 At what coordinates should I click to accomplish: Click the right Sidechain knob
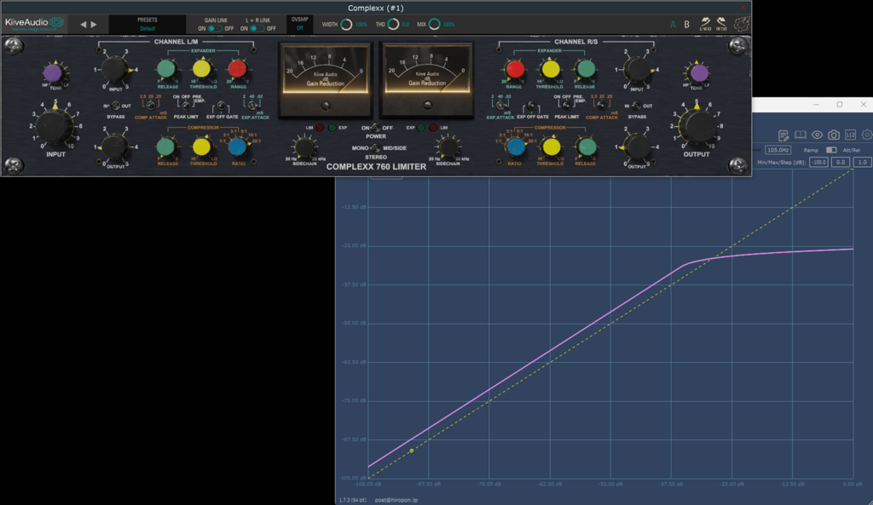pyautogui.click(x=448, y=146)
